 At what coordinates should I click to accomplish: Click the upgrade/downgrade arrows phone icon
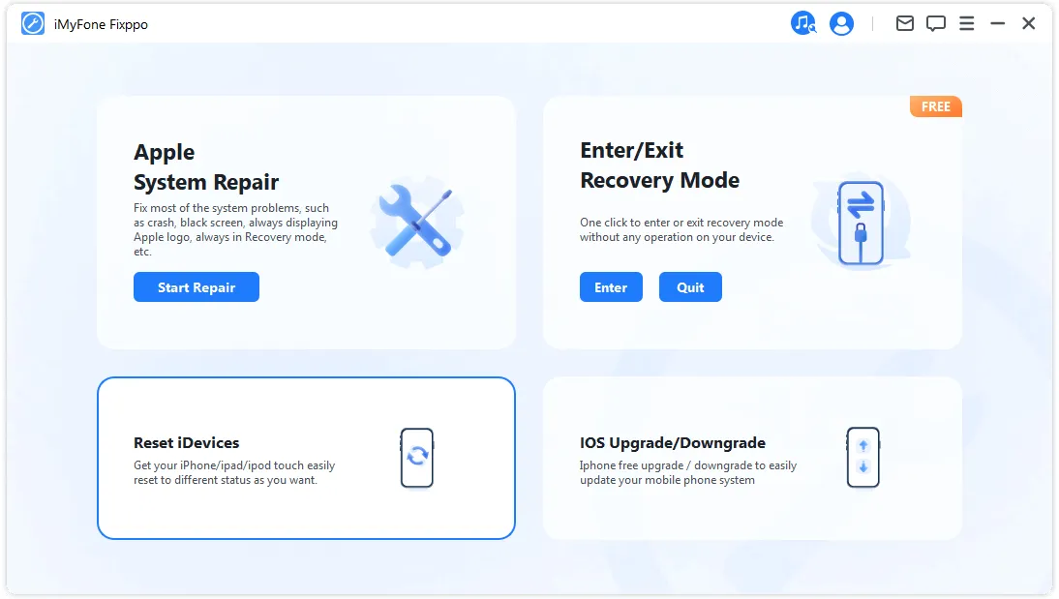[x=863, y=457]
